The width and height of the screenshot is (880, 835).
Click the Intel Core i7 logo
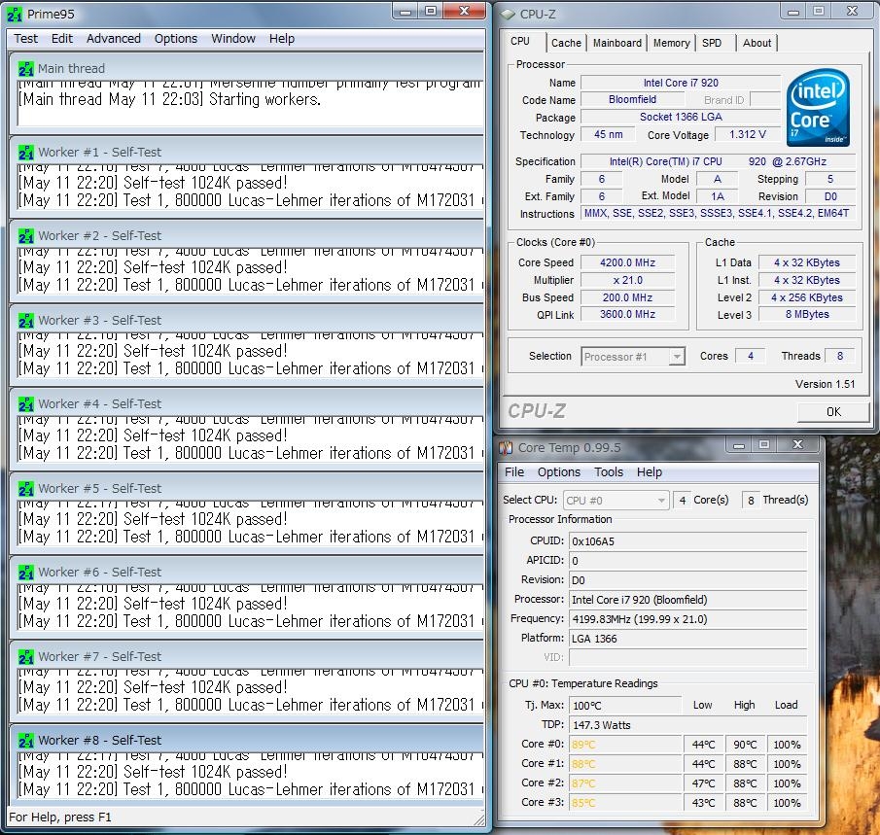pos(816,106)
